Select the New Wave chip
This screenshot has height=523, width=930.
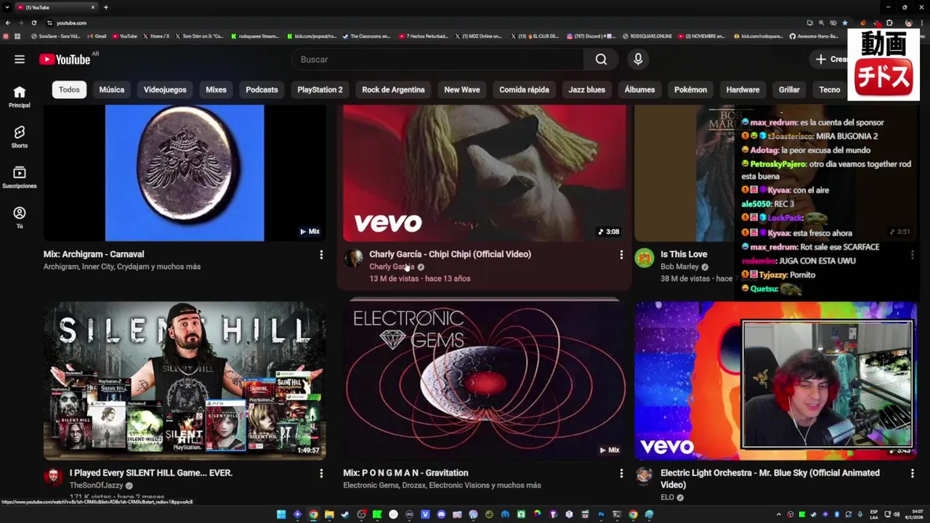(462, 89)
